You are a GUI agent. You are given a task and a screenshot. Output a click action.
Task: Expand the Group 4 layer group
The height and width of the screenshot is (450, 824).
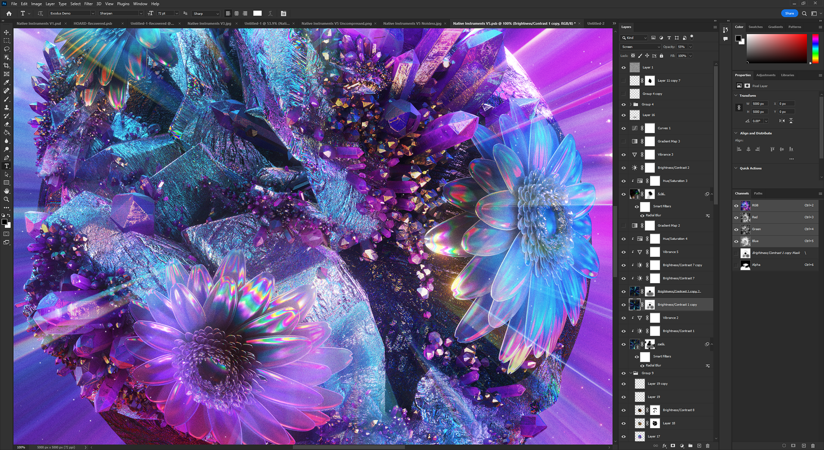[x=630, y=104]
